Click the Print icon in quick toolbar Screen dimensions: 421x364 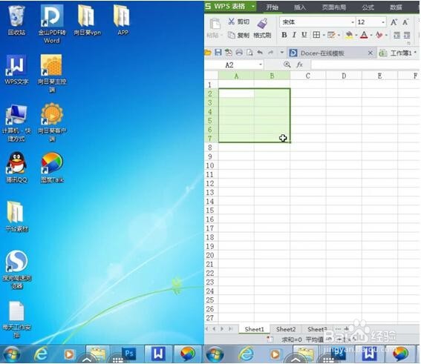point(239,53)
